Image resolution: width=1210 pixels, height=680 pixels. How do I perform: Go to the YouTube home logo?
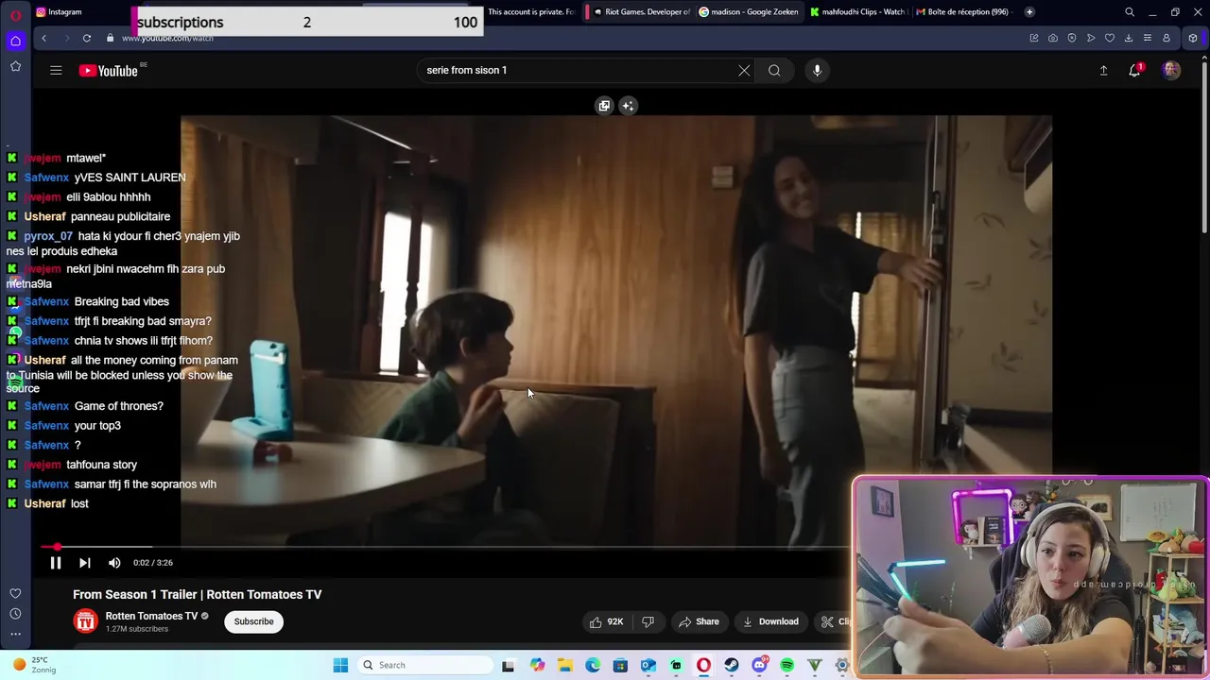109,70
